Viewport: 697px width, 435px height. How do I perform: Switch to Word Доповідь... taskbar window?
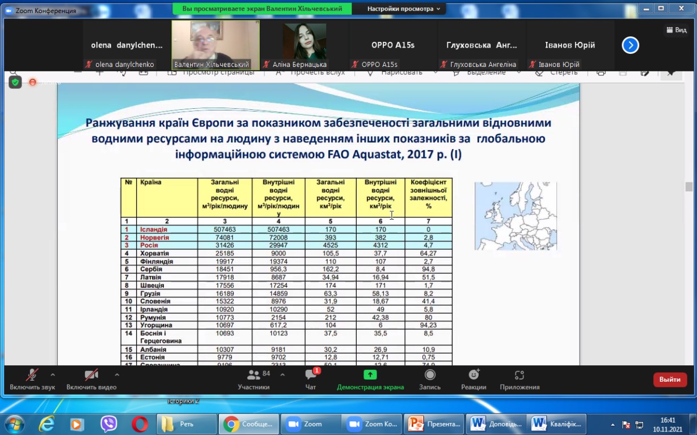pyautogui.click(x=497, y=424)
